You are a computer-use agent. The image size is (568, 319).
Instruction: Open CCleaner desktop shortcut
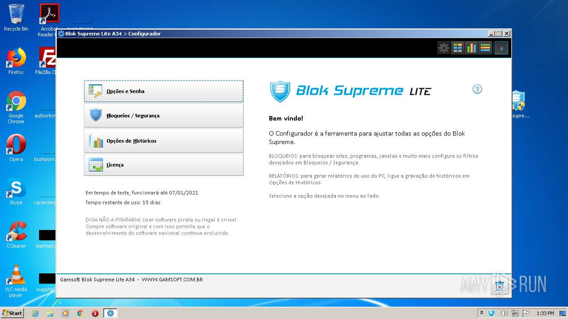[16, 235]
